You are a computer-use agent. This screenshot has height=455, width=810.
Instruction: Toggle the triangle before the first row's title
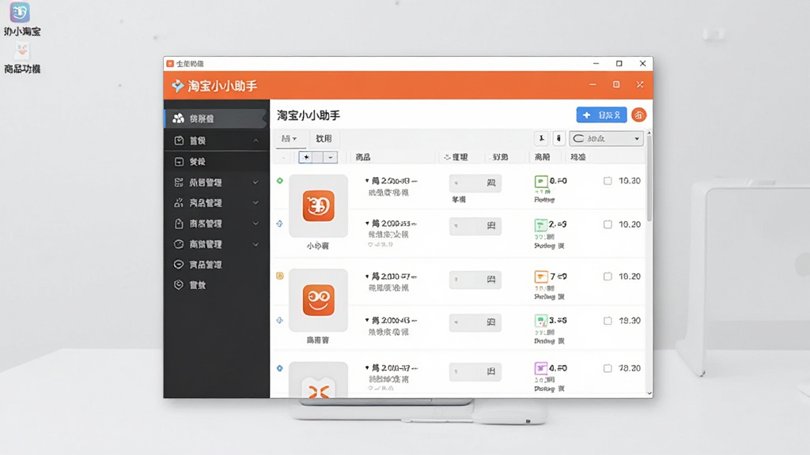(367, 181)
